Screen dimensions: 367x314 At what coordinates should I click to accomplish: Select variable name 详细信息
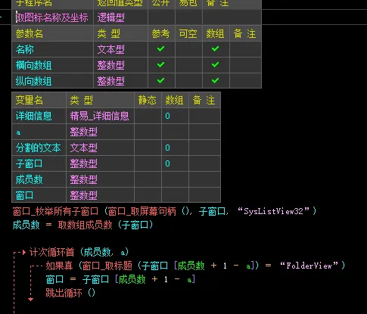33,116
